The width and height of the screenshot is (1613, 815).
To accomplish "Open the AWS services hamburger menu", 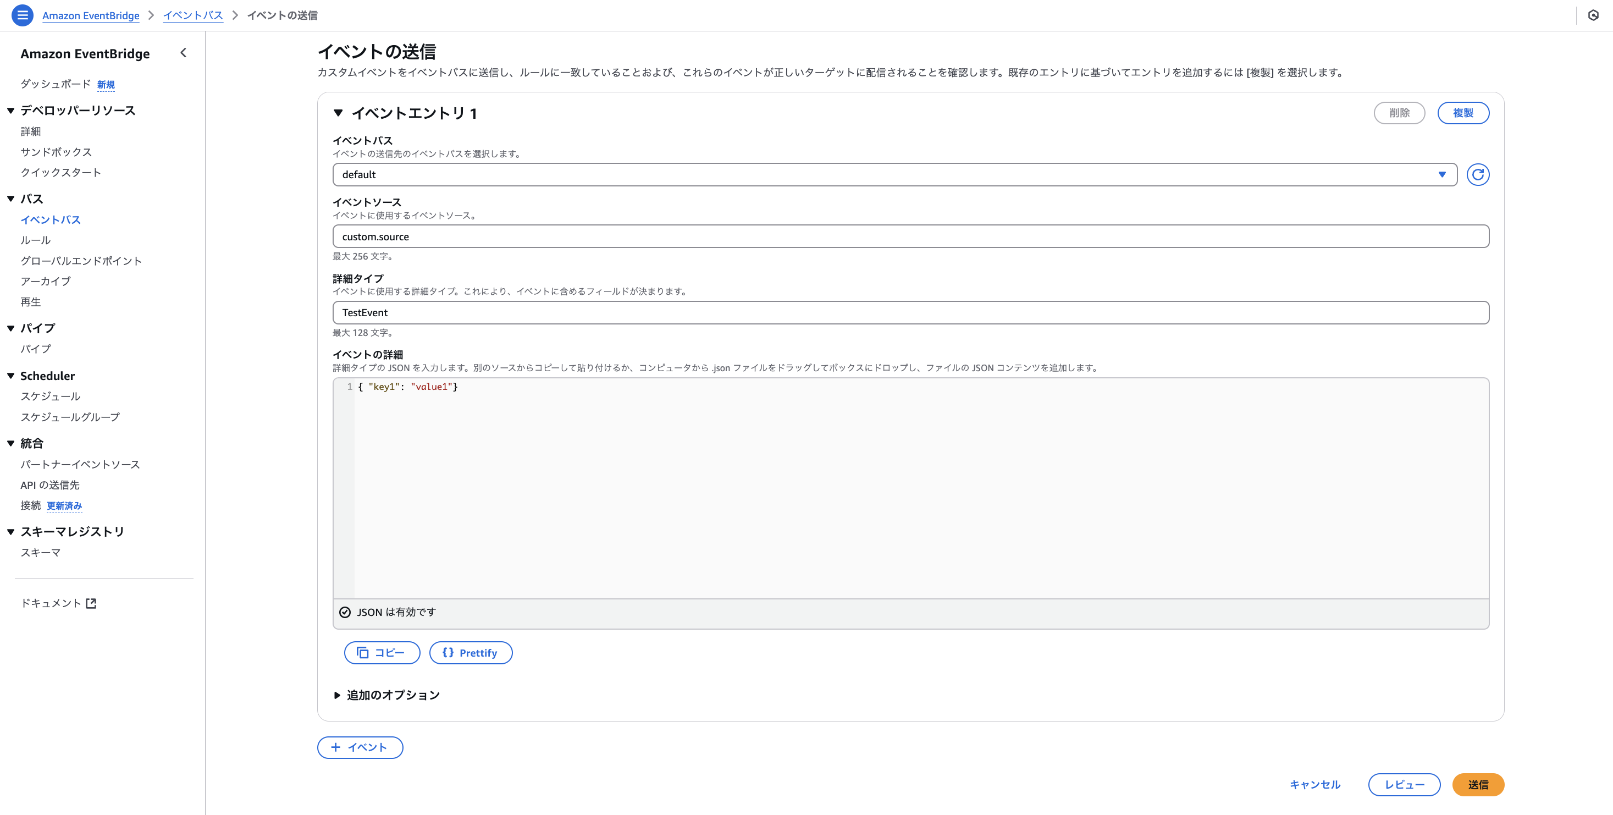I will [x=23, y=15].
